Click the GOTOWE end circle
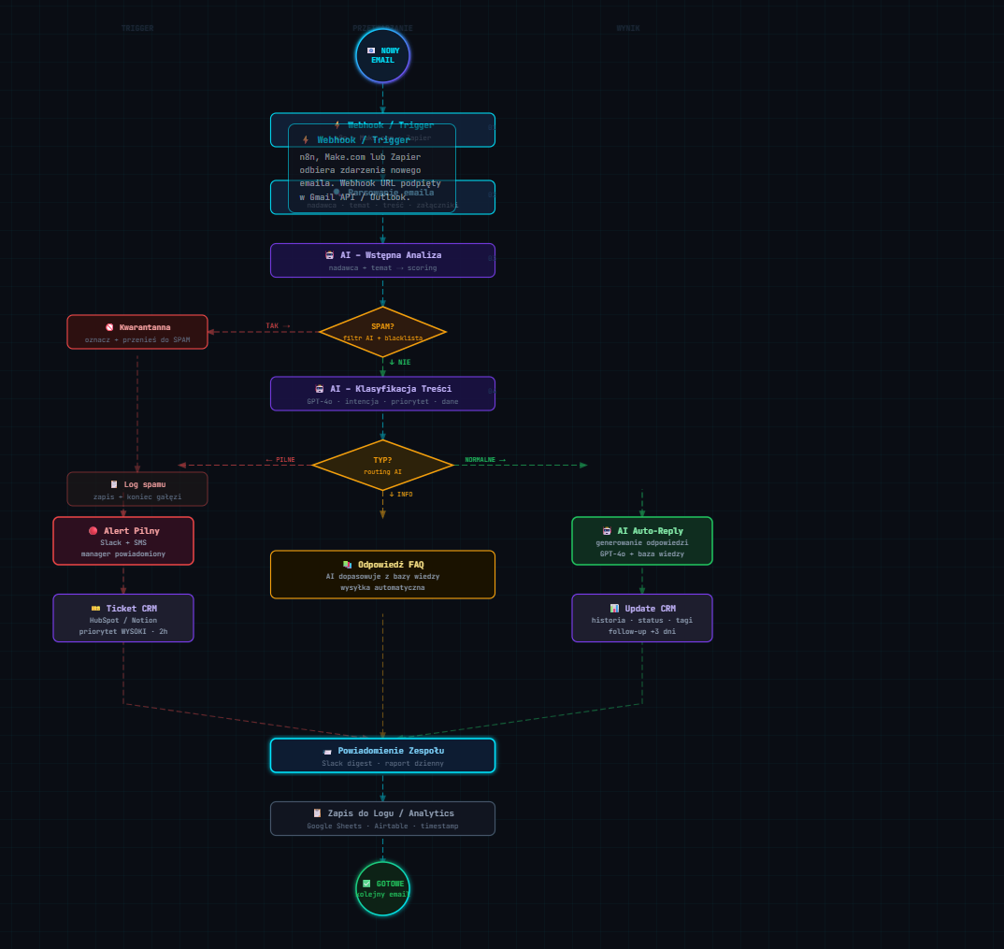The height and width of the screenshot is (949, 1004). click(x=383, y=889)
